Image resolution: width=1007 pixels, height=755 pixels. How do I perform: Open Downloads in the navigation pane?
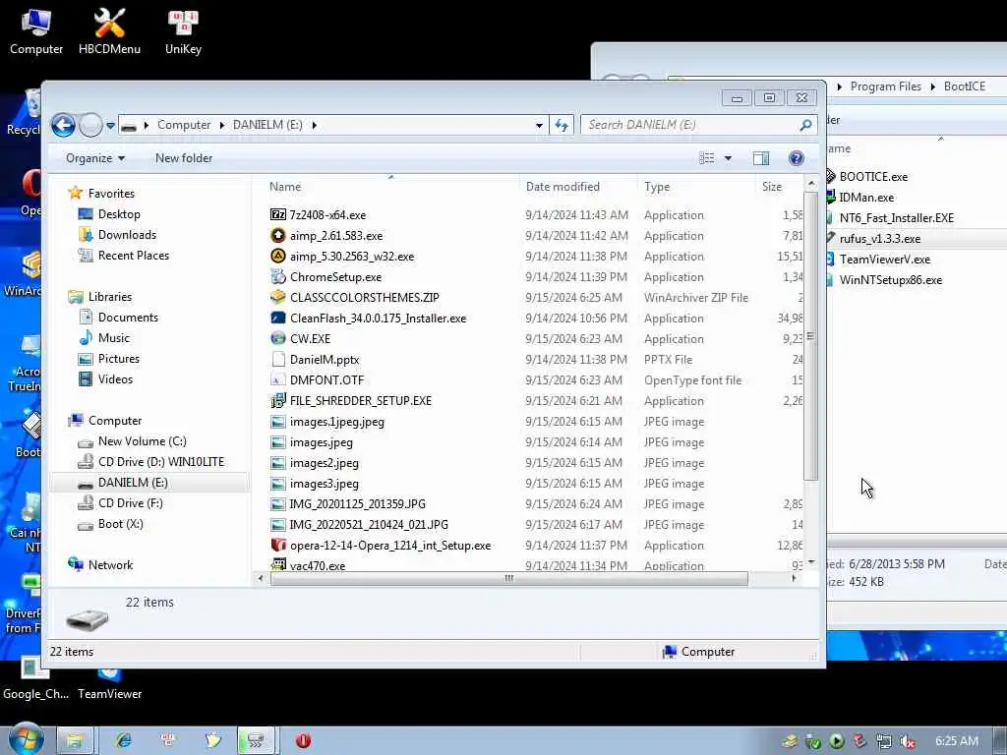pos(127,234)
